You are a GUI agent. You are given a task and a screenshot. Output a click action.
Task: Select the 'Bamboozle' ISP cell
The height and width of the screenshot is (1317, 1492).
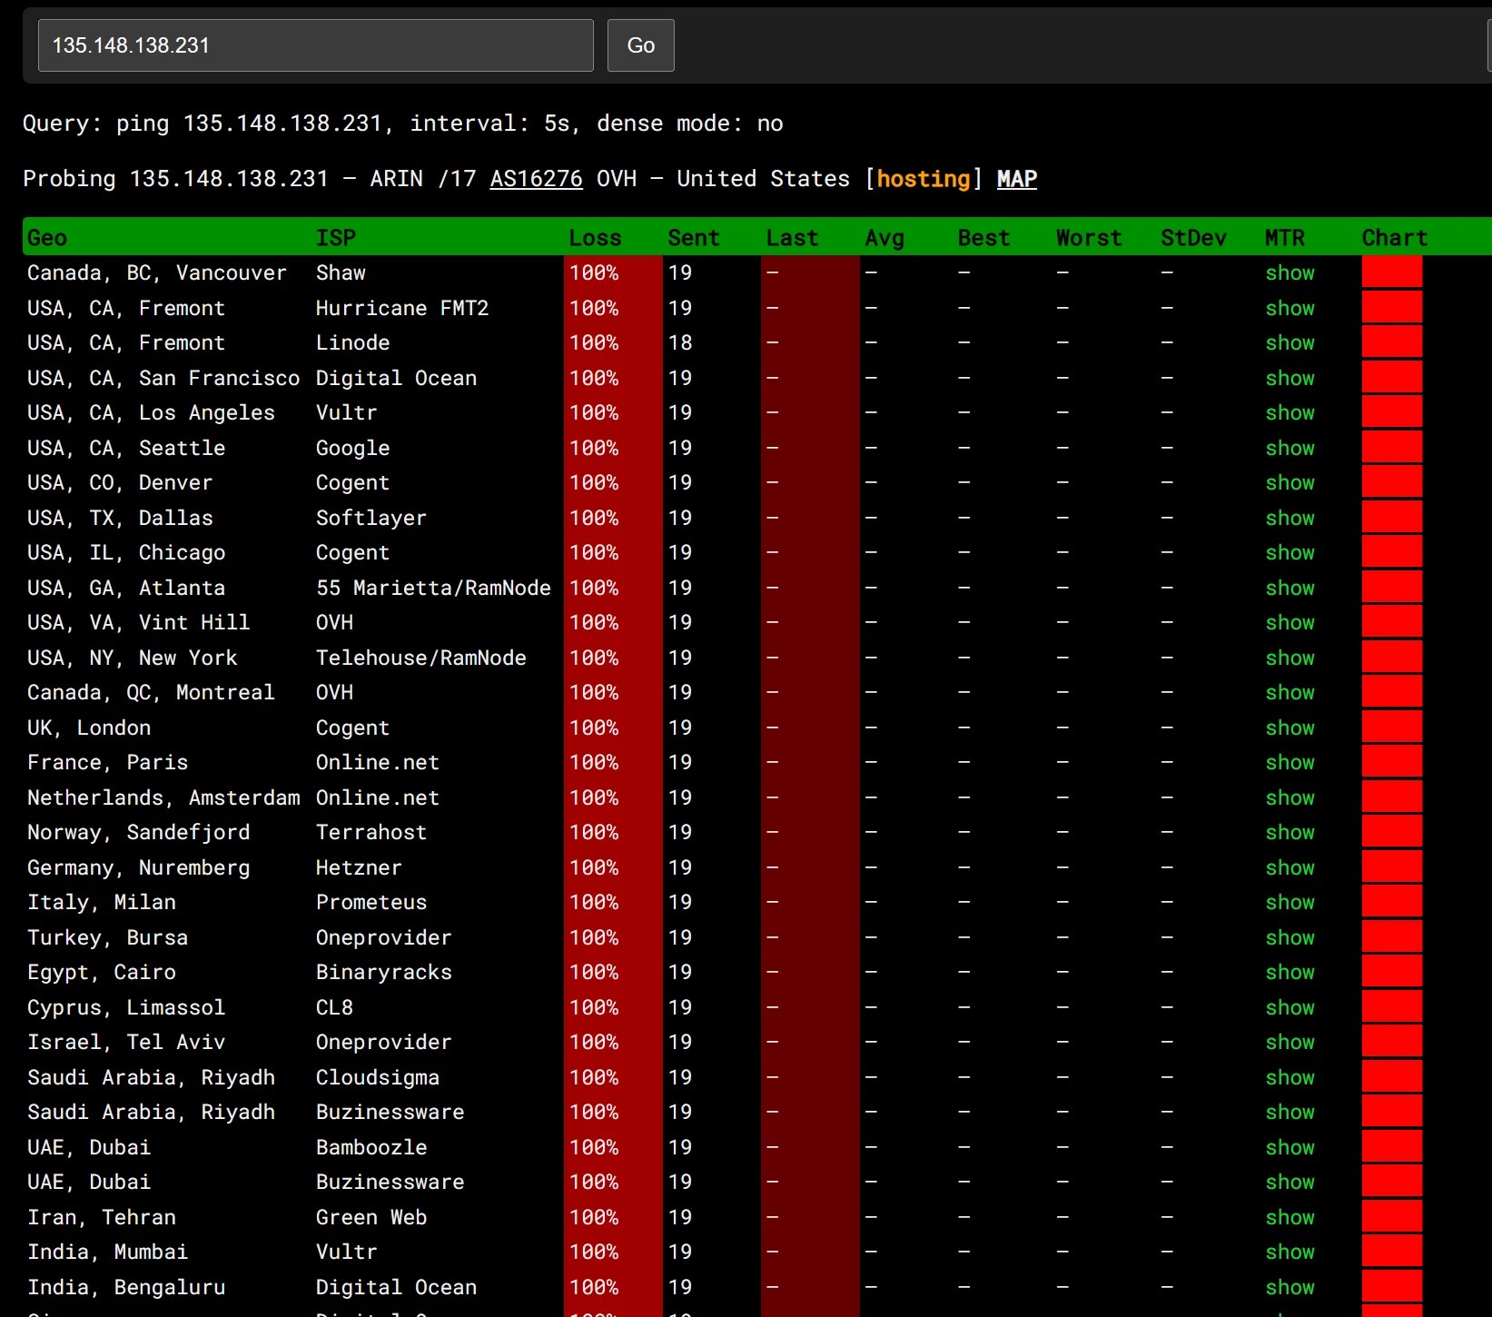click(371, 1148)
